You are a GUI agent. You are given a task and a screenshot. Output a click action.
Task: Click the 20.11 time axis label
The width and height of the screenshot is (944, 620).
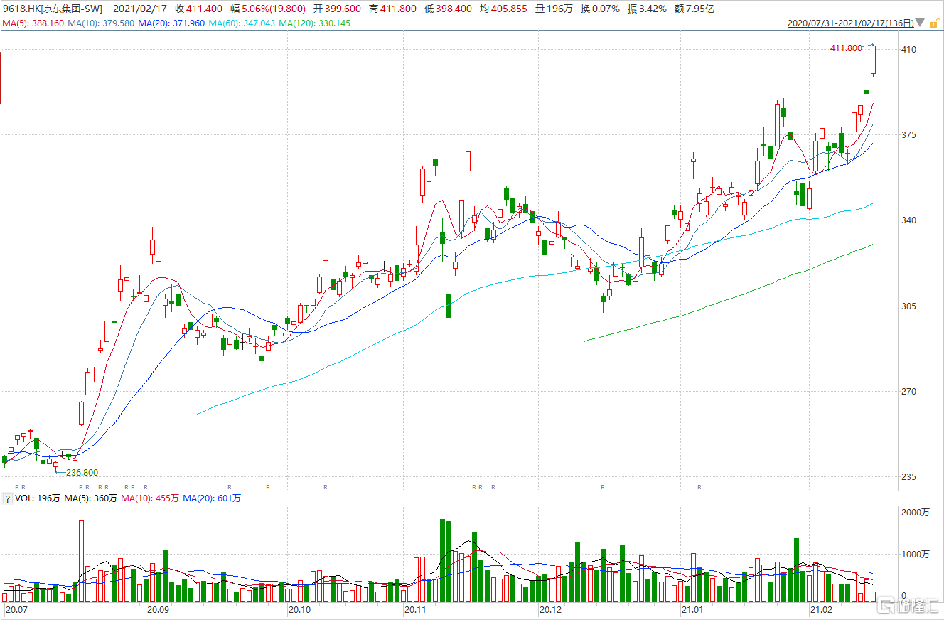[x=414, y=610]
